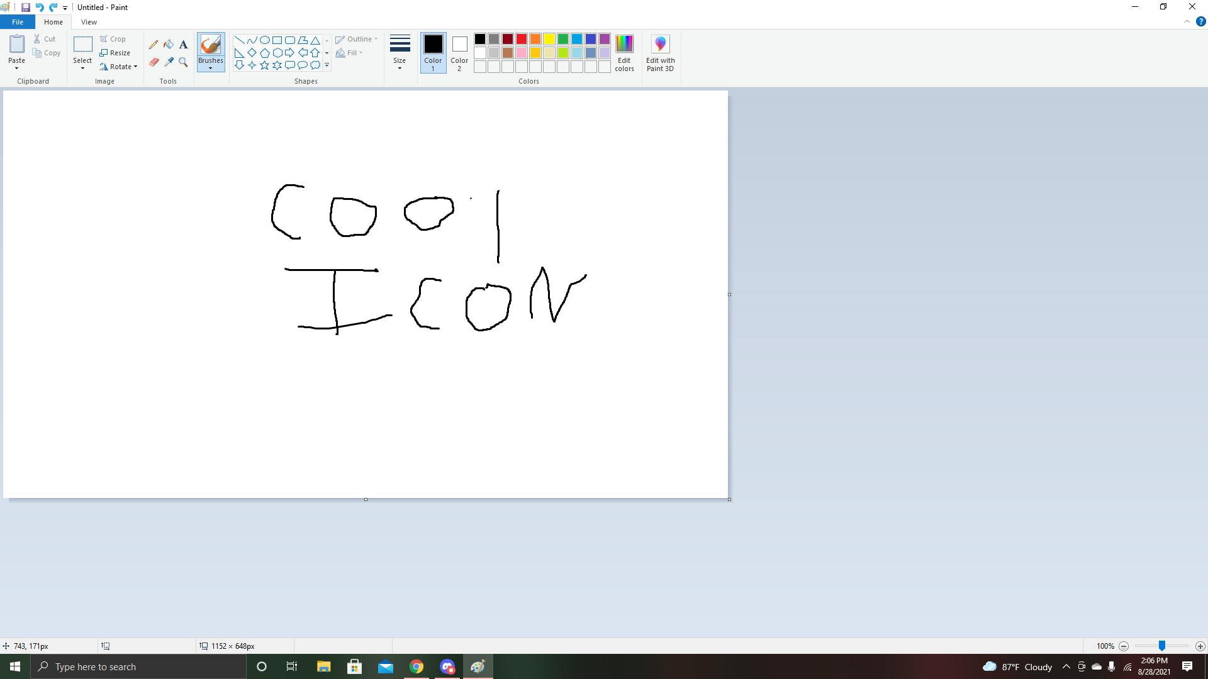The height and width of the screenshot is (679, 1208).
Task: Choose the five-point star shape
Action: 264,65
